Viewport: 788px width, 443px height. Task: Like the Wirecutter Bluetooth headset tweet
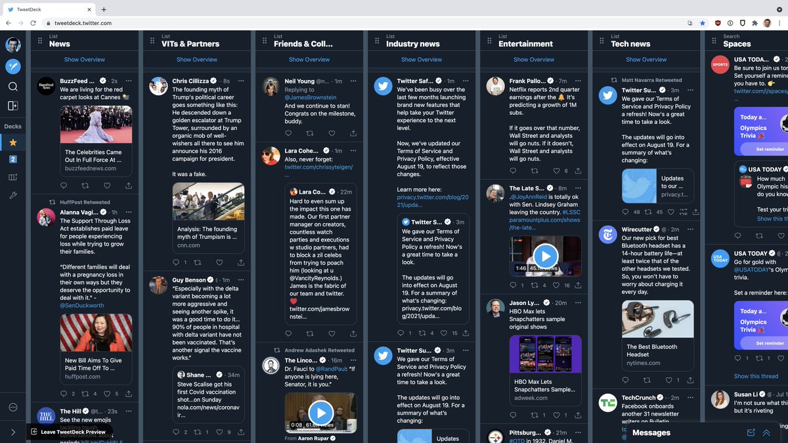tap(668, 380)
